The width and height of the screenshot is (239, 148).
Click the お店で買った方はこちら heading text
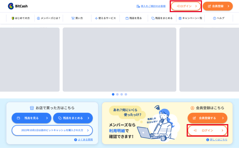[55, 108]
